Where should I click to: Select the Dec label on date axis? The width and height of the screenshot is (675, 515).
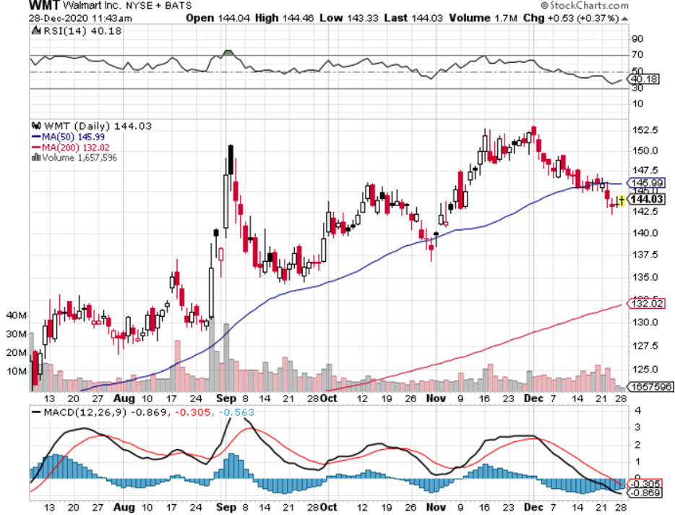[533, 398]
